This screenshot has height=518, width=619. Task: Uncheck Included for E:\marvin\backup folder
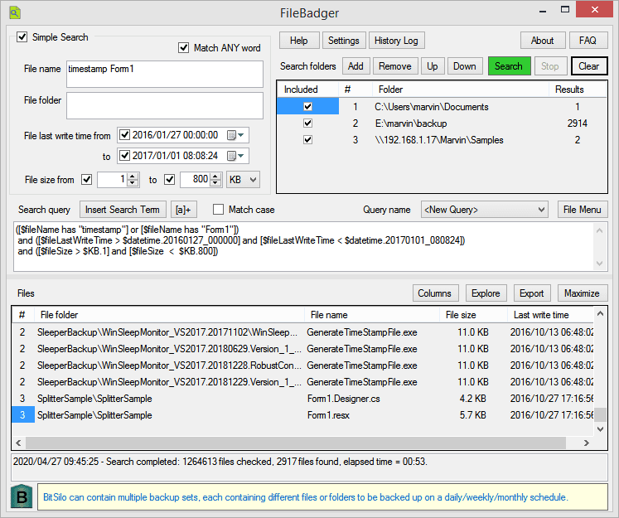tap(308, 123)
